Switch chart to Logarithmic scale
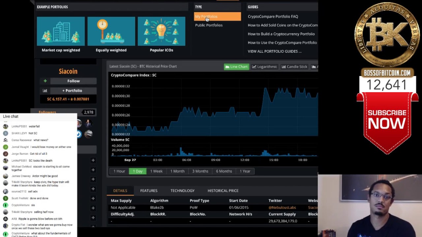 point(265,66)
